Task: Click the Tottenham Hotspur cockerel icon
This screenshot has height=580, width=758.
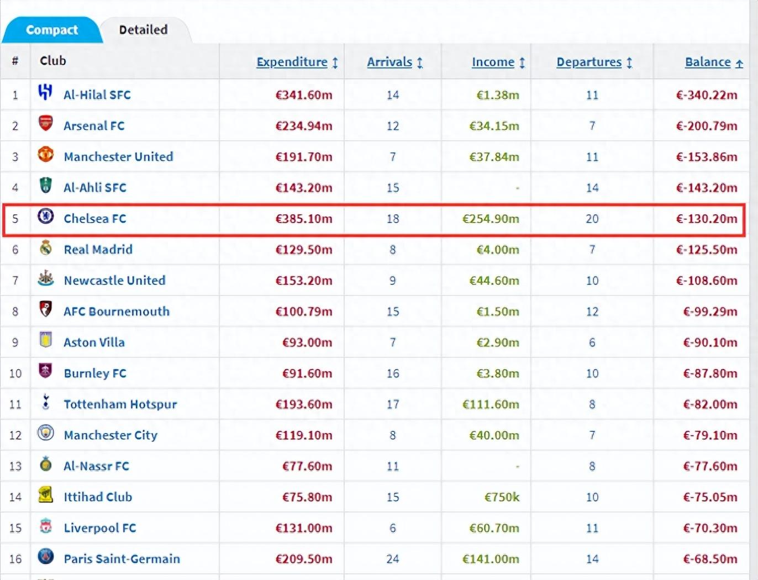Action: [x=45, y=402]
